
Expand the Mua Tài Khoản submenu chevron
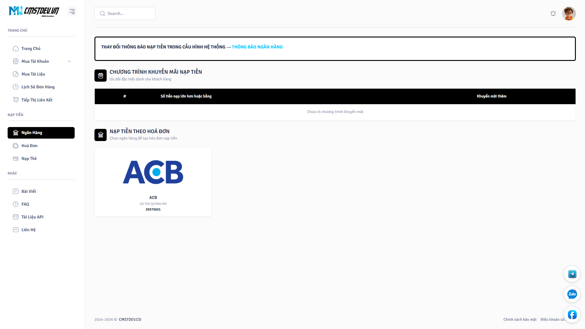click(x=69, y=62)
